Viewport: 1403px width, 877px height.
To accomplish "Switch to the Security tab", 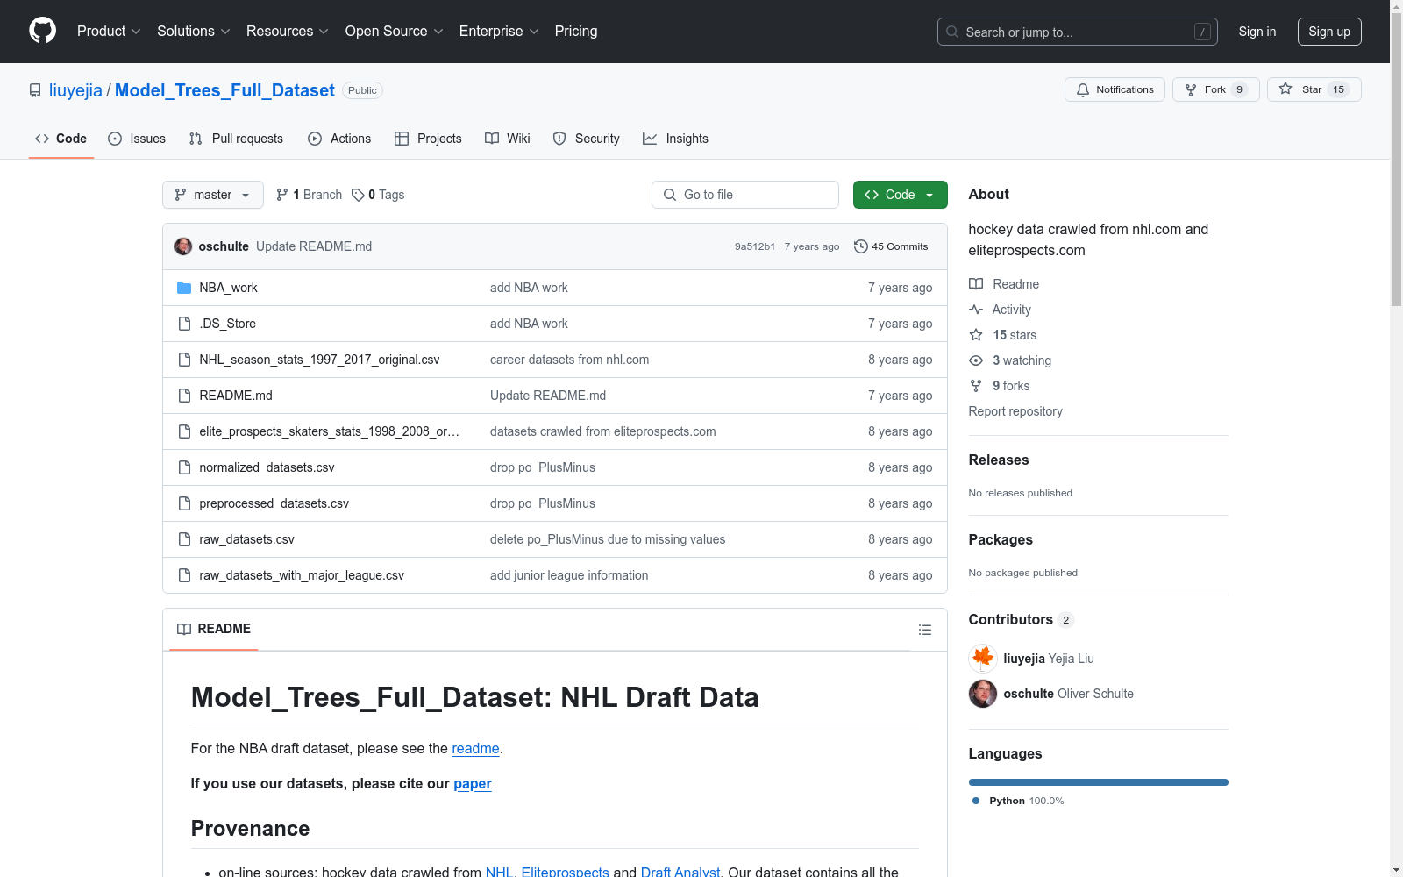I will [586, 139].
